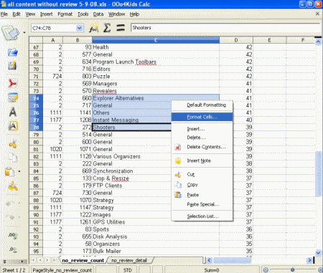Screen dimensions: 323x273
Task: Open the View menu
Action: pyautogui.click(x=30, y=14)
